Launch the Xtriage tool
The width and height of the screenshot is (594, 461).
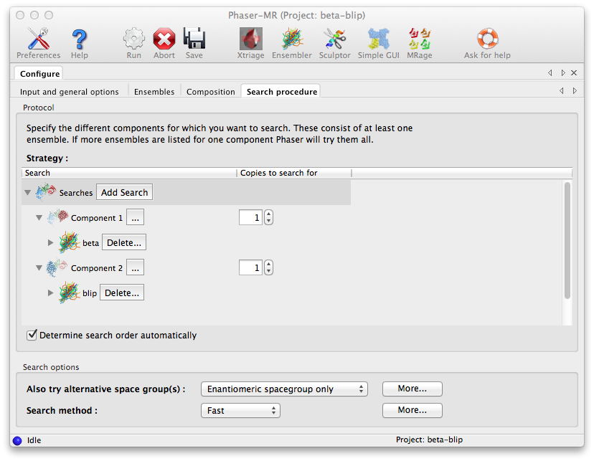click(250, 41)
